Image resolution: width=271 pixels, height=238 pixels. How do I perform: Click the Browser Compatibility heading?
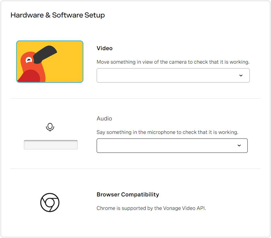[128, 194]
